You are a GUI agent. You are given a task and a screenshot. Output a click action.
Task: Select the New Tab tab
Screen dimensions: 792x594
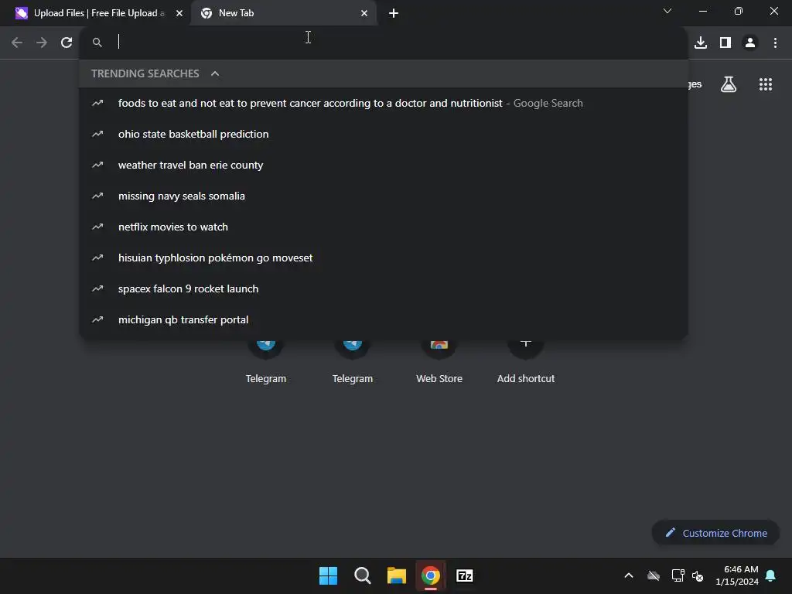tap(283, 13)
